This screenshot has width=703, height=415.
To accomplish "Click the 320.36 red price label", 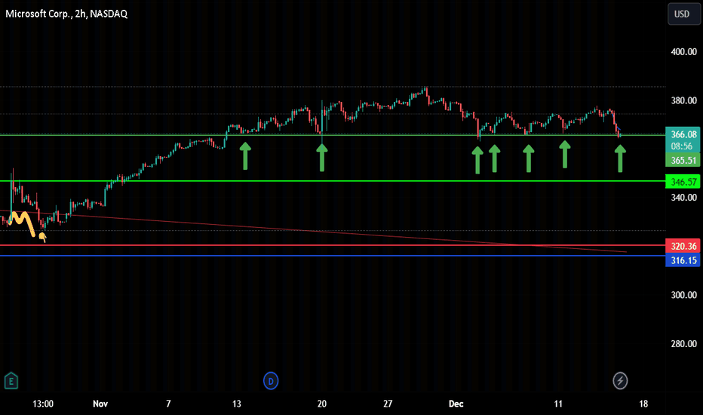I will (683, 246).
